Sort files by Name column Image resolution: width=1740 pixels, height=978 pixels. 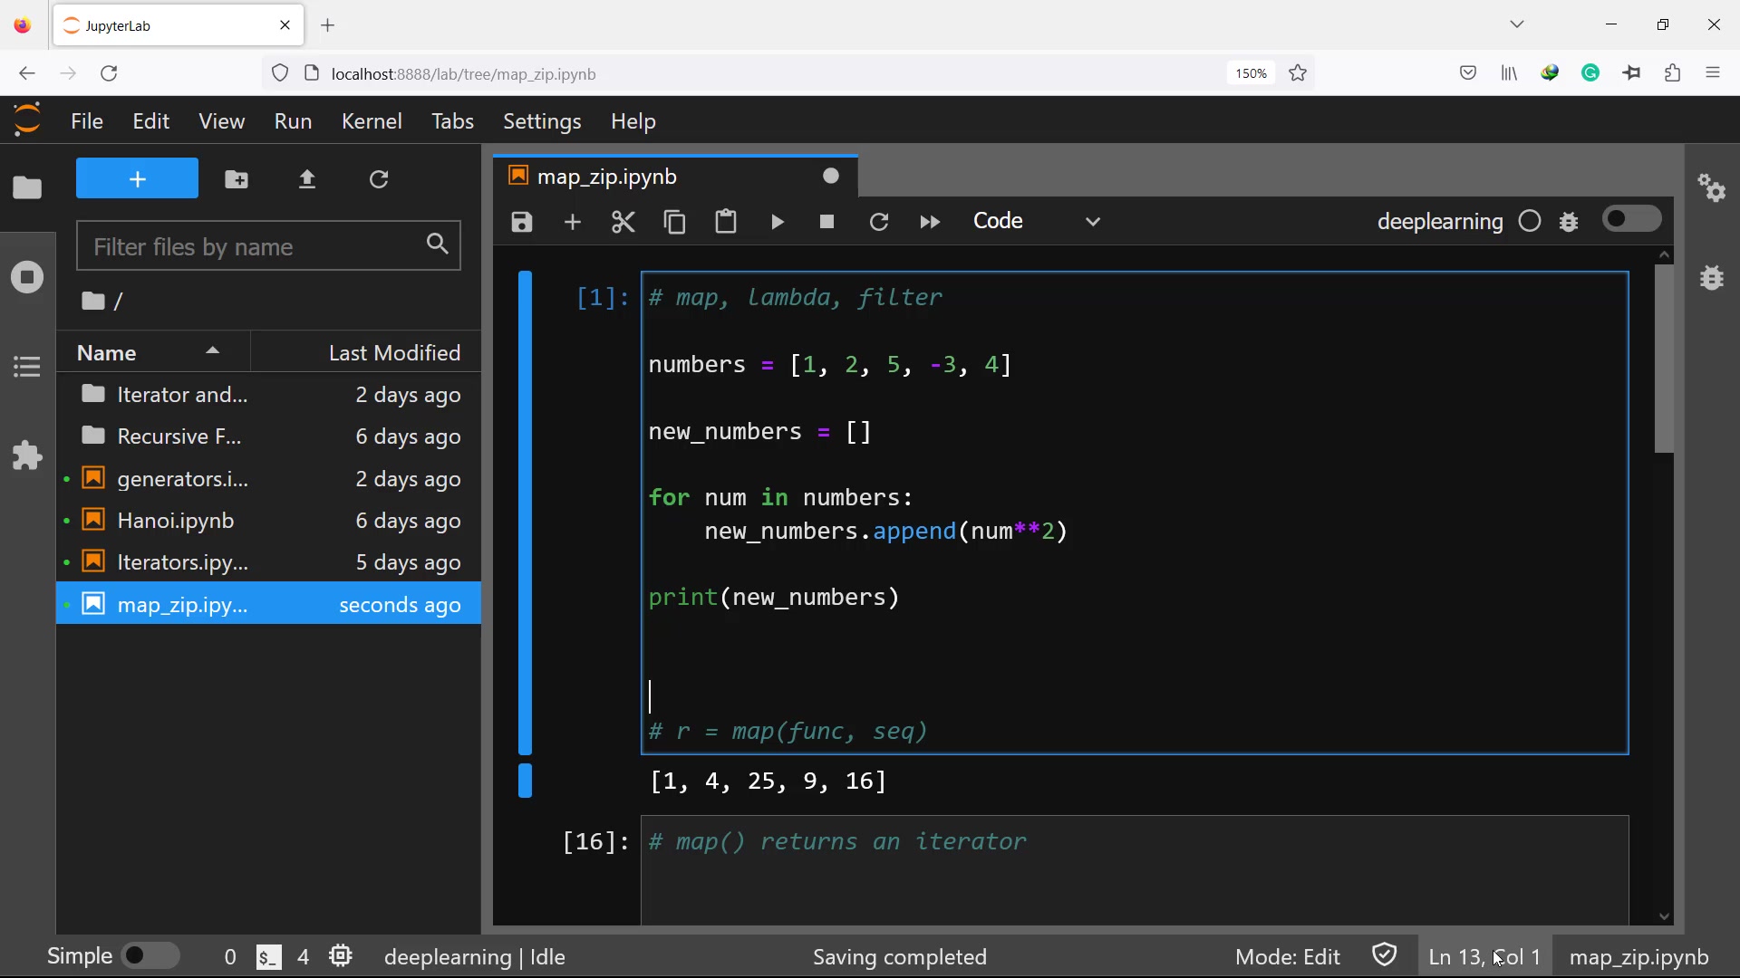coord(152,352)
